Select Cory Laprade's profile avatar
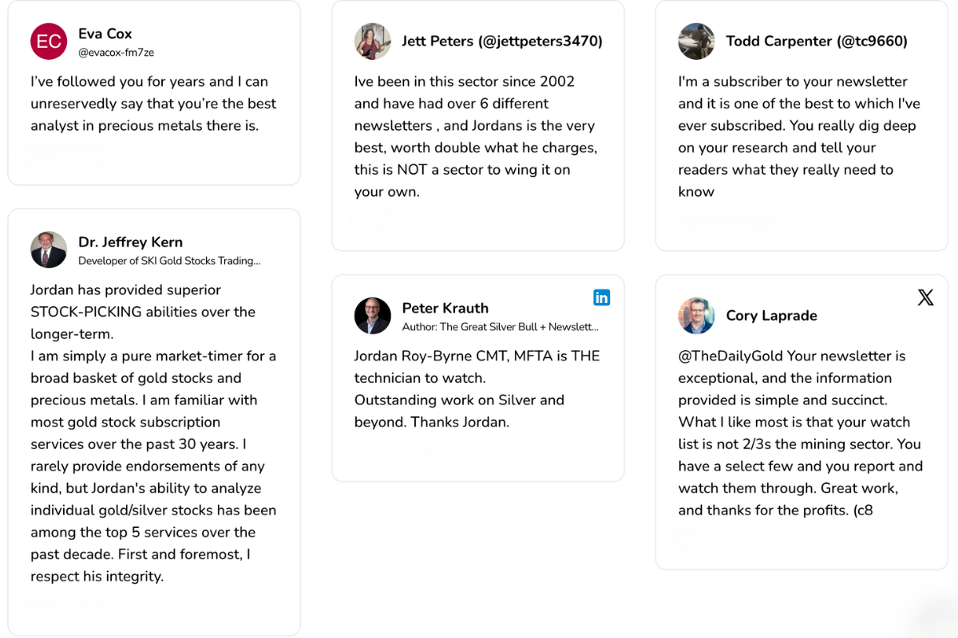 [x=697, y=316]
